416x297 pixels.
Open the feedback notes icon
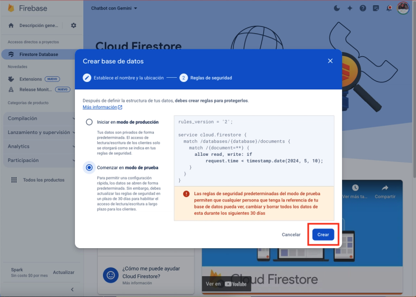coord(375,8)
